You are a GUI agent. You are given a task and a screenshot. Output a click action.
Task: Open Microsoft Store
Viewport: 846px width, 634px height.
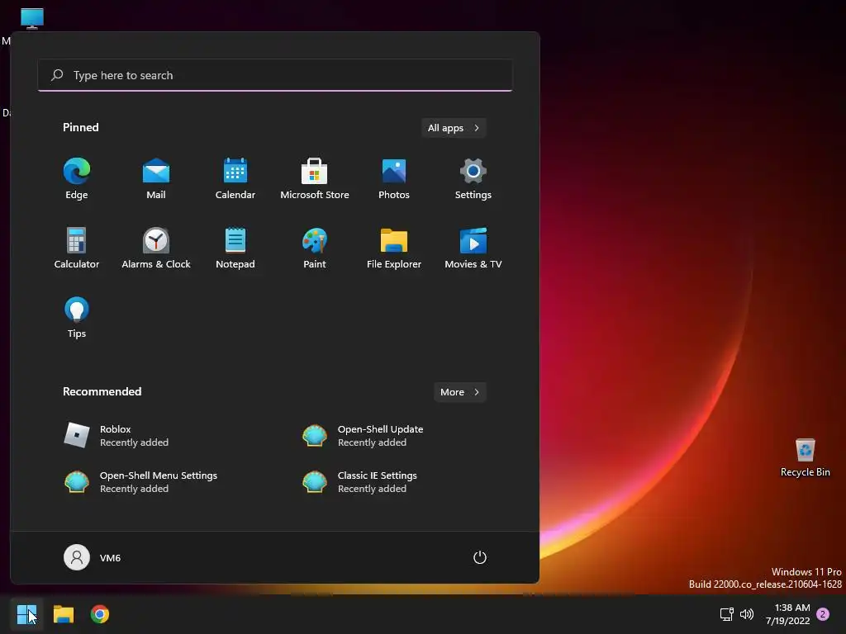pos(315,179)
